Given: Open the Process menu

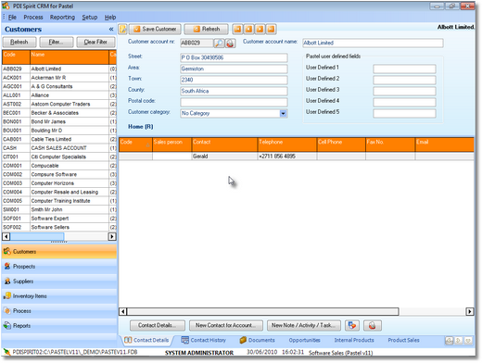Looking at the screenshot, I should coord(33,18).
